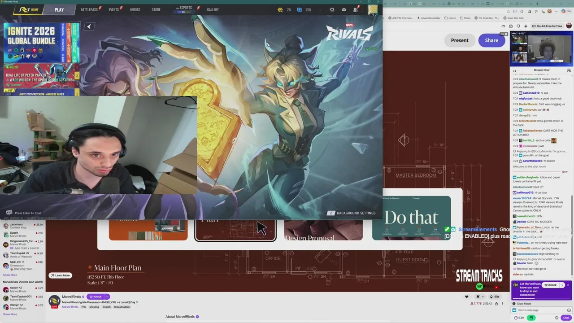Click the Bits button under the stream
574x323 pixels.
494,297
